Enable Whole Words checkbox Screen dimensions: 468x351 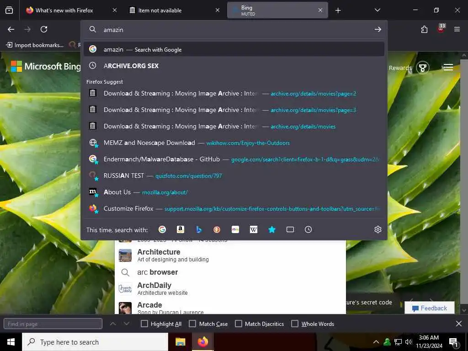pyautogui.click(x=295, y=324)
